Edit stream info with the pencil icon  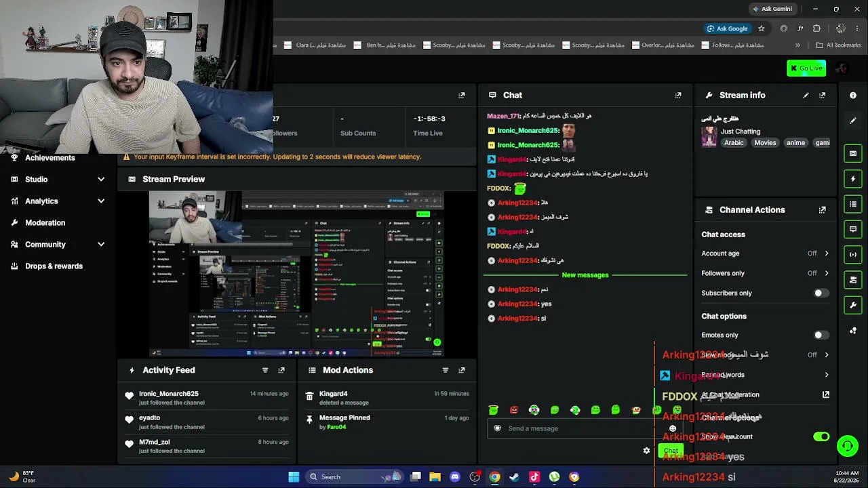click(x=806, y=96)
